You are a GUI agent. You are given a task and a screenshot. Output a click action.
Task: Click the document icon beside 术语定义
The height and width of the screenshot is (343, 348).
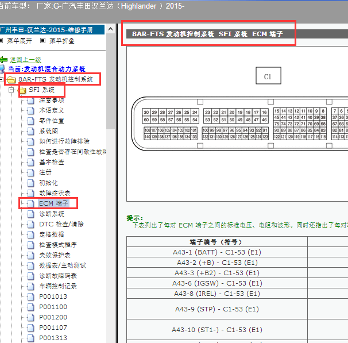[31, 110]
